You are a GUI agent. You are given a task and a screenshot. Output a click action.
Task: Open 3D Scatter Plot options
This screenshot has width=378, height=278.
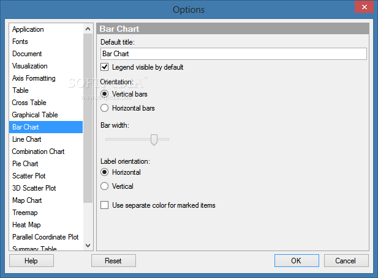point(46,188)
